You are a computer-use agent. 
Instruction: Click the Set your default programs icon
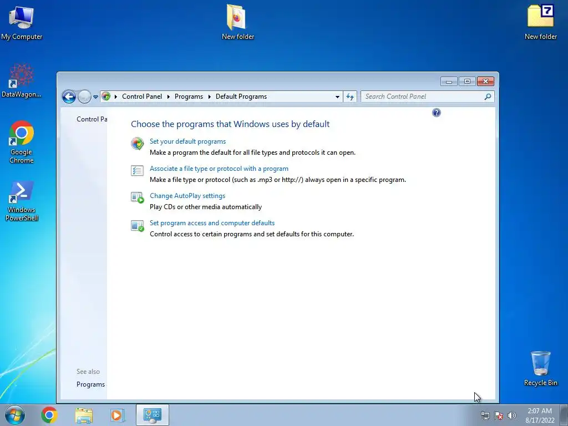138,144
